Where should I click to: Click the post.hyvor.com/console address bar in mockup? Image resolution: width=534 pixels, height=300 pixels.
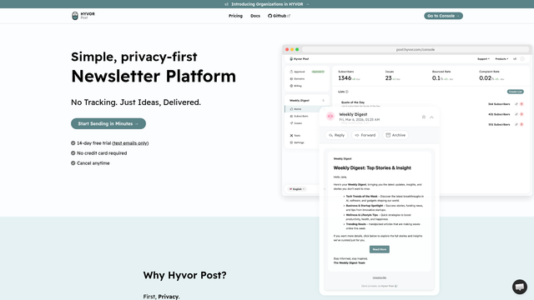(x=416, y=50)
